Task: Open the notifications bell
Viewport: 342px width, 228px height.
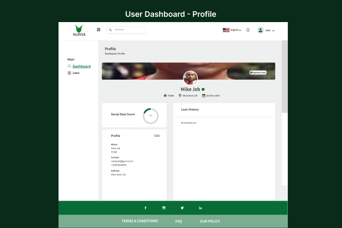Action: tap(248, 30)
